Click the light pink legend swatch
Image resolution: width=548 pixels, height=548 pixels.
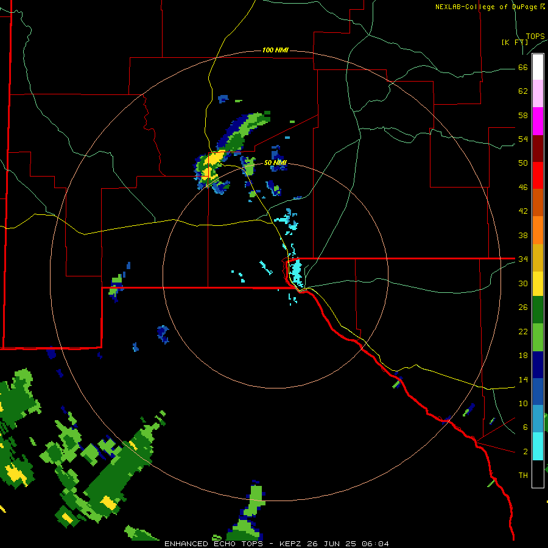538,93
